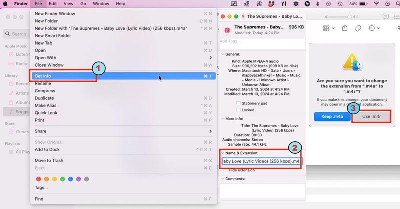400x209 pixels.
Task: Apply the blue tag color
Action: click(70, 179)
